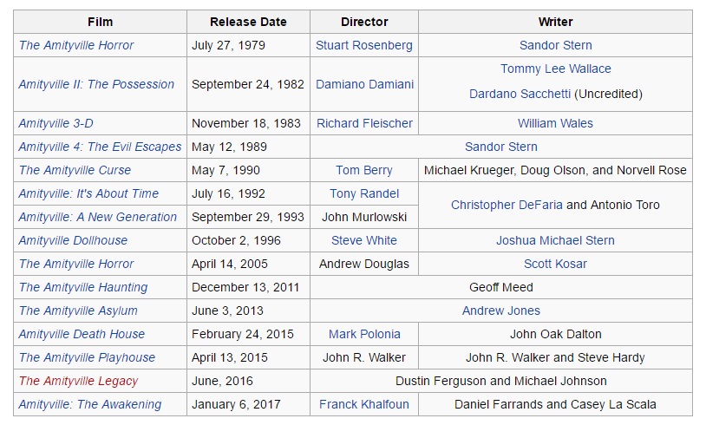Select the October 2, 1996 date cell
The width and height of the screenshot is (706, 425).
point(248,240)
